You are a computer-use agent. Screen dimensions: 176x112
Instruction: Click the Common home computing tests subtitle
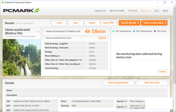click(x=20, y=36)
